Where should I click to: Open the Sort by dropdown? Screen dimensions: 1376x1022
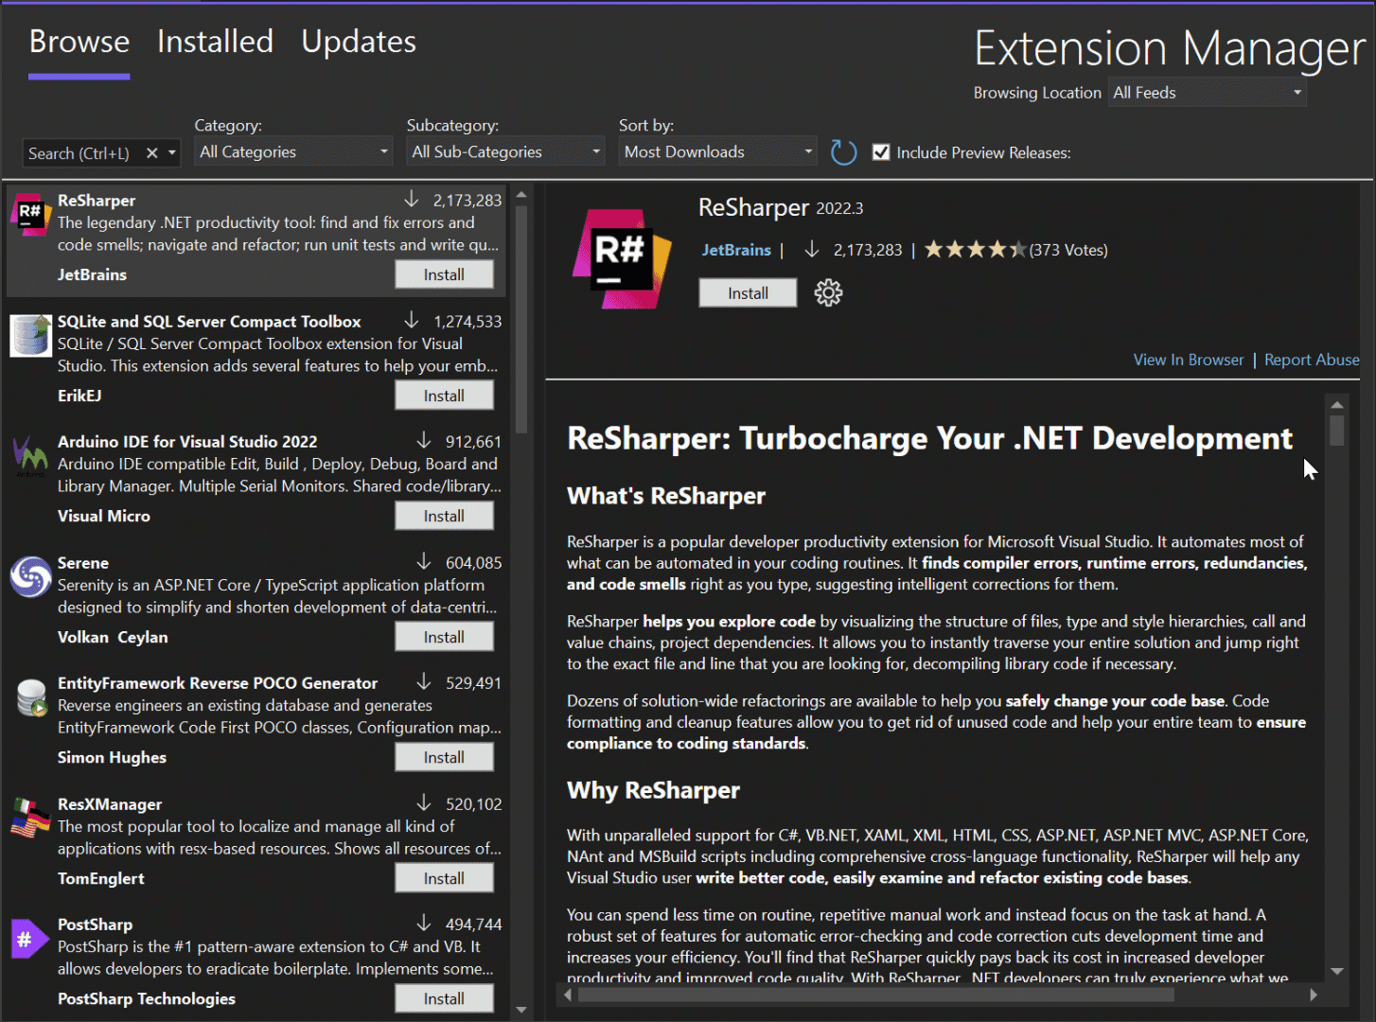pos(718,151)
